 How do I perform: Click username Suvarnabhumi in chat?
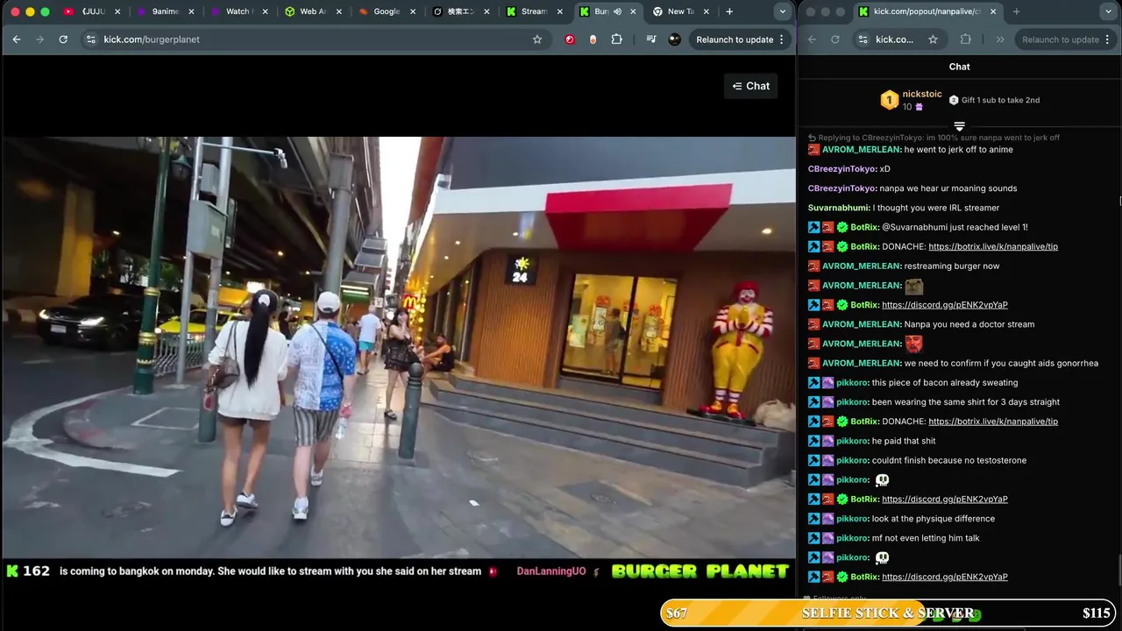(839, 208)
